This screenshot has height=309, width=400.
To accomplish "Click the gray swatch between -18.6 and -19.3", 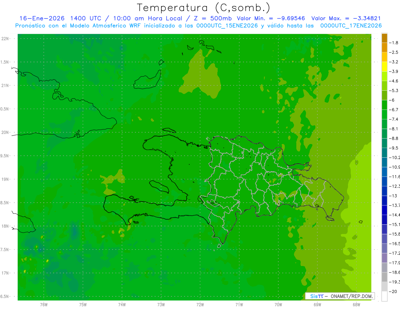I will coord(384,277).
